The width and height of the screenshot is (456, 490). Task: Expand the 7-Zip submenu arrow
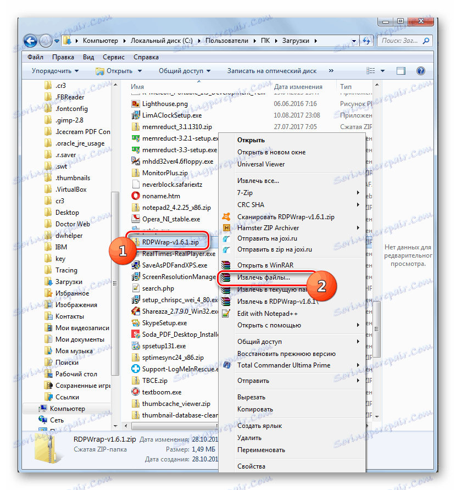tap(358, 193)
